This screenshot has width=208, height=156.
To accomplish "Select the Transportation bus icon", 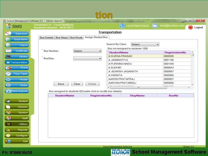I will [8, 62].
